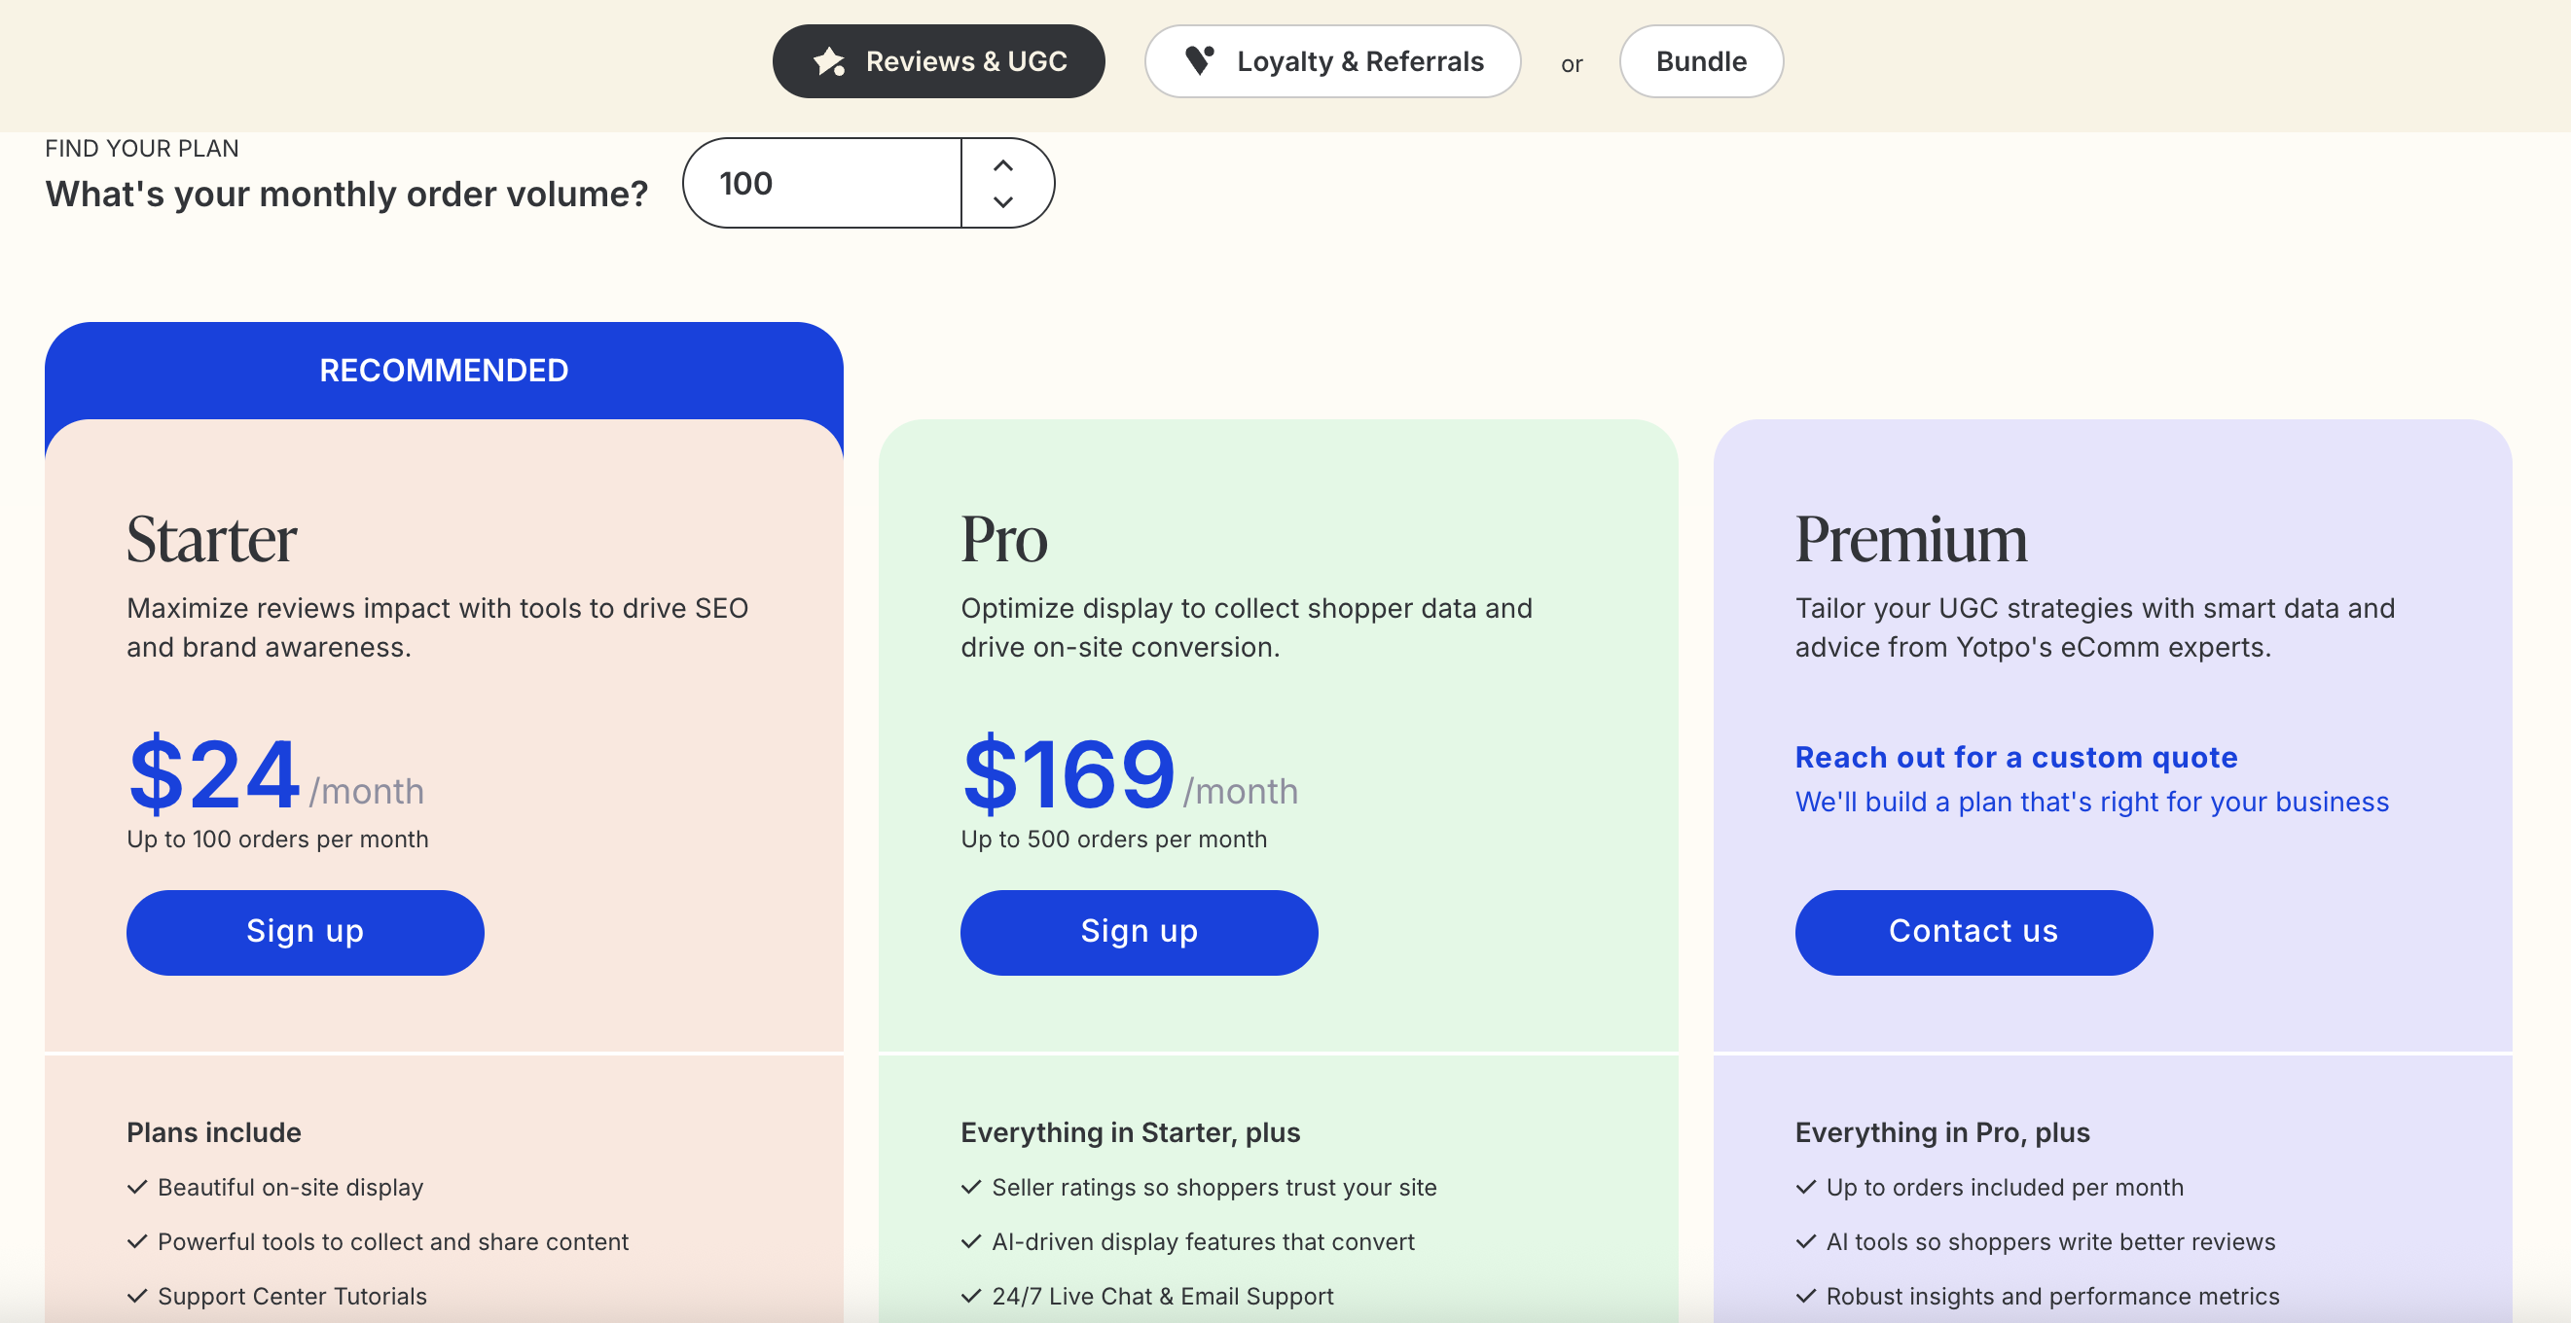2571x1323 pixels.
Task: Switch to the Reviews & UGC tab
Action: 938,61
